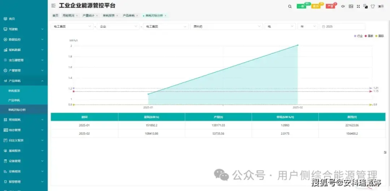Expand the 驾驶舱 sidebar menu

pos(42,29)
